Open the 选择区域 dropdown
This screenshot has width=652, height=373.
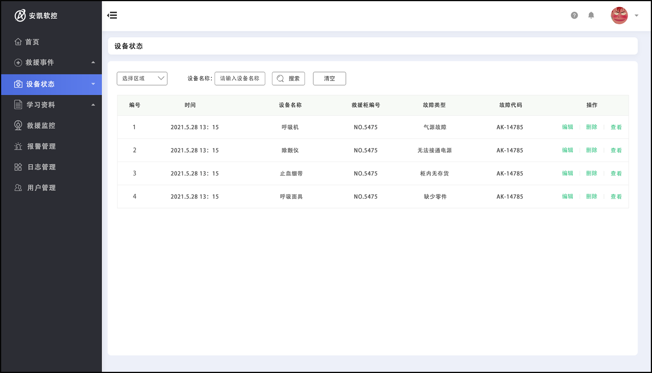(142, 78)
